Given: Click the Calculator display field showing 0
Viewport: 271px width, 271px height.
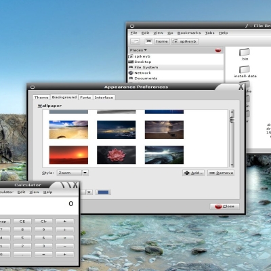Looking at the screenshot, I should point(39,205).
